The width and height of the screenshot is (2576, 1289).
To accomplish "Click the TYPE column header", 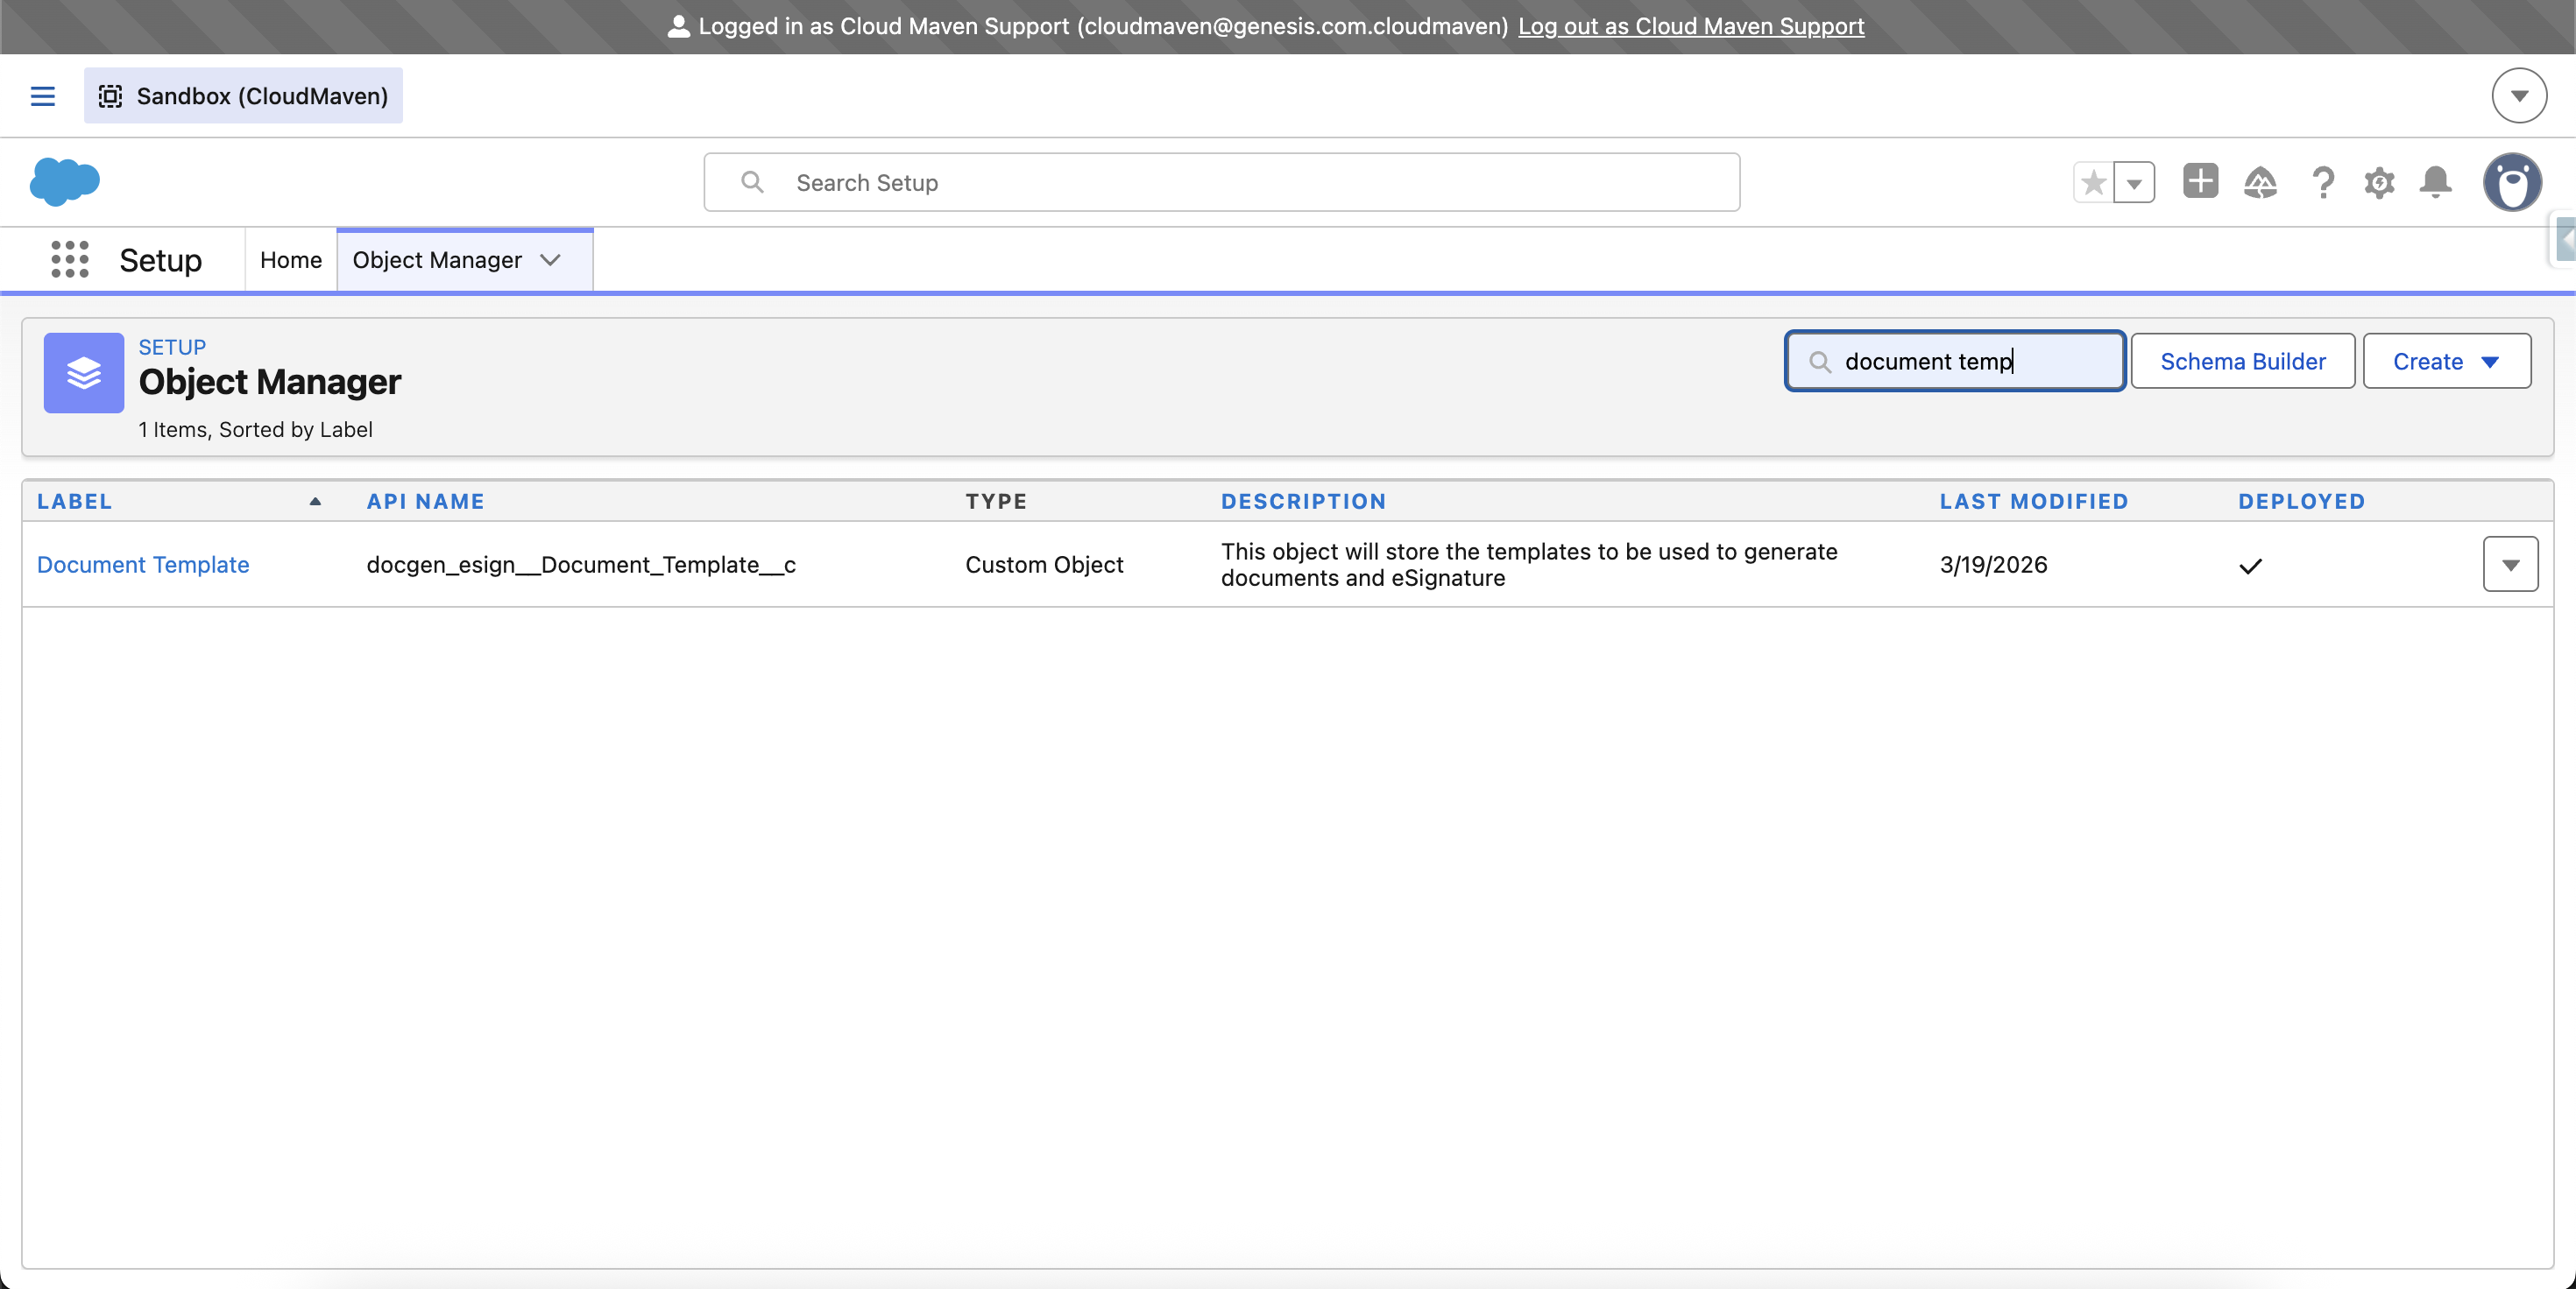I will 996,502.
